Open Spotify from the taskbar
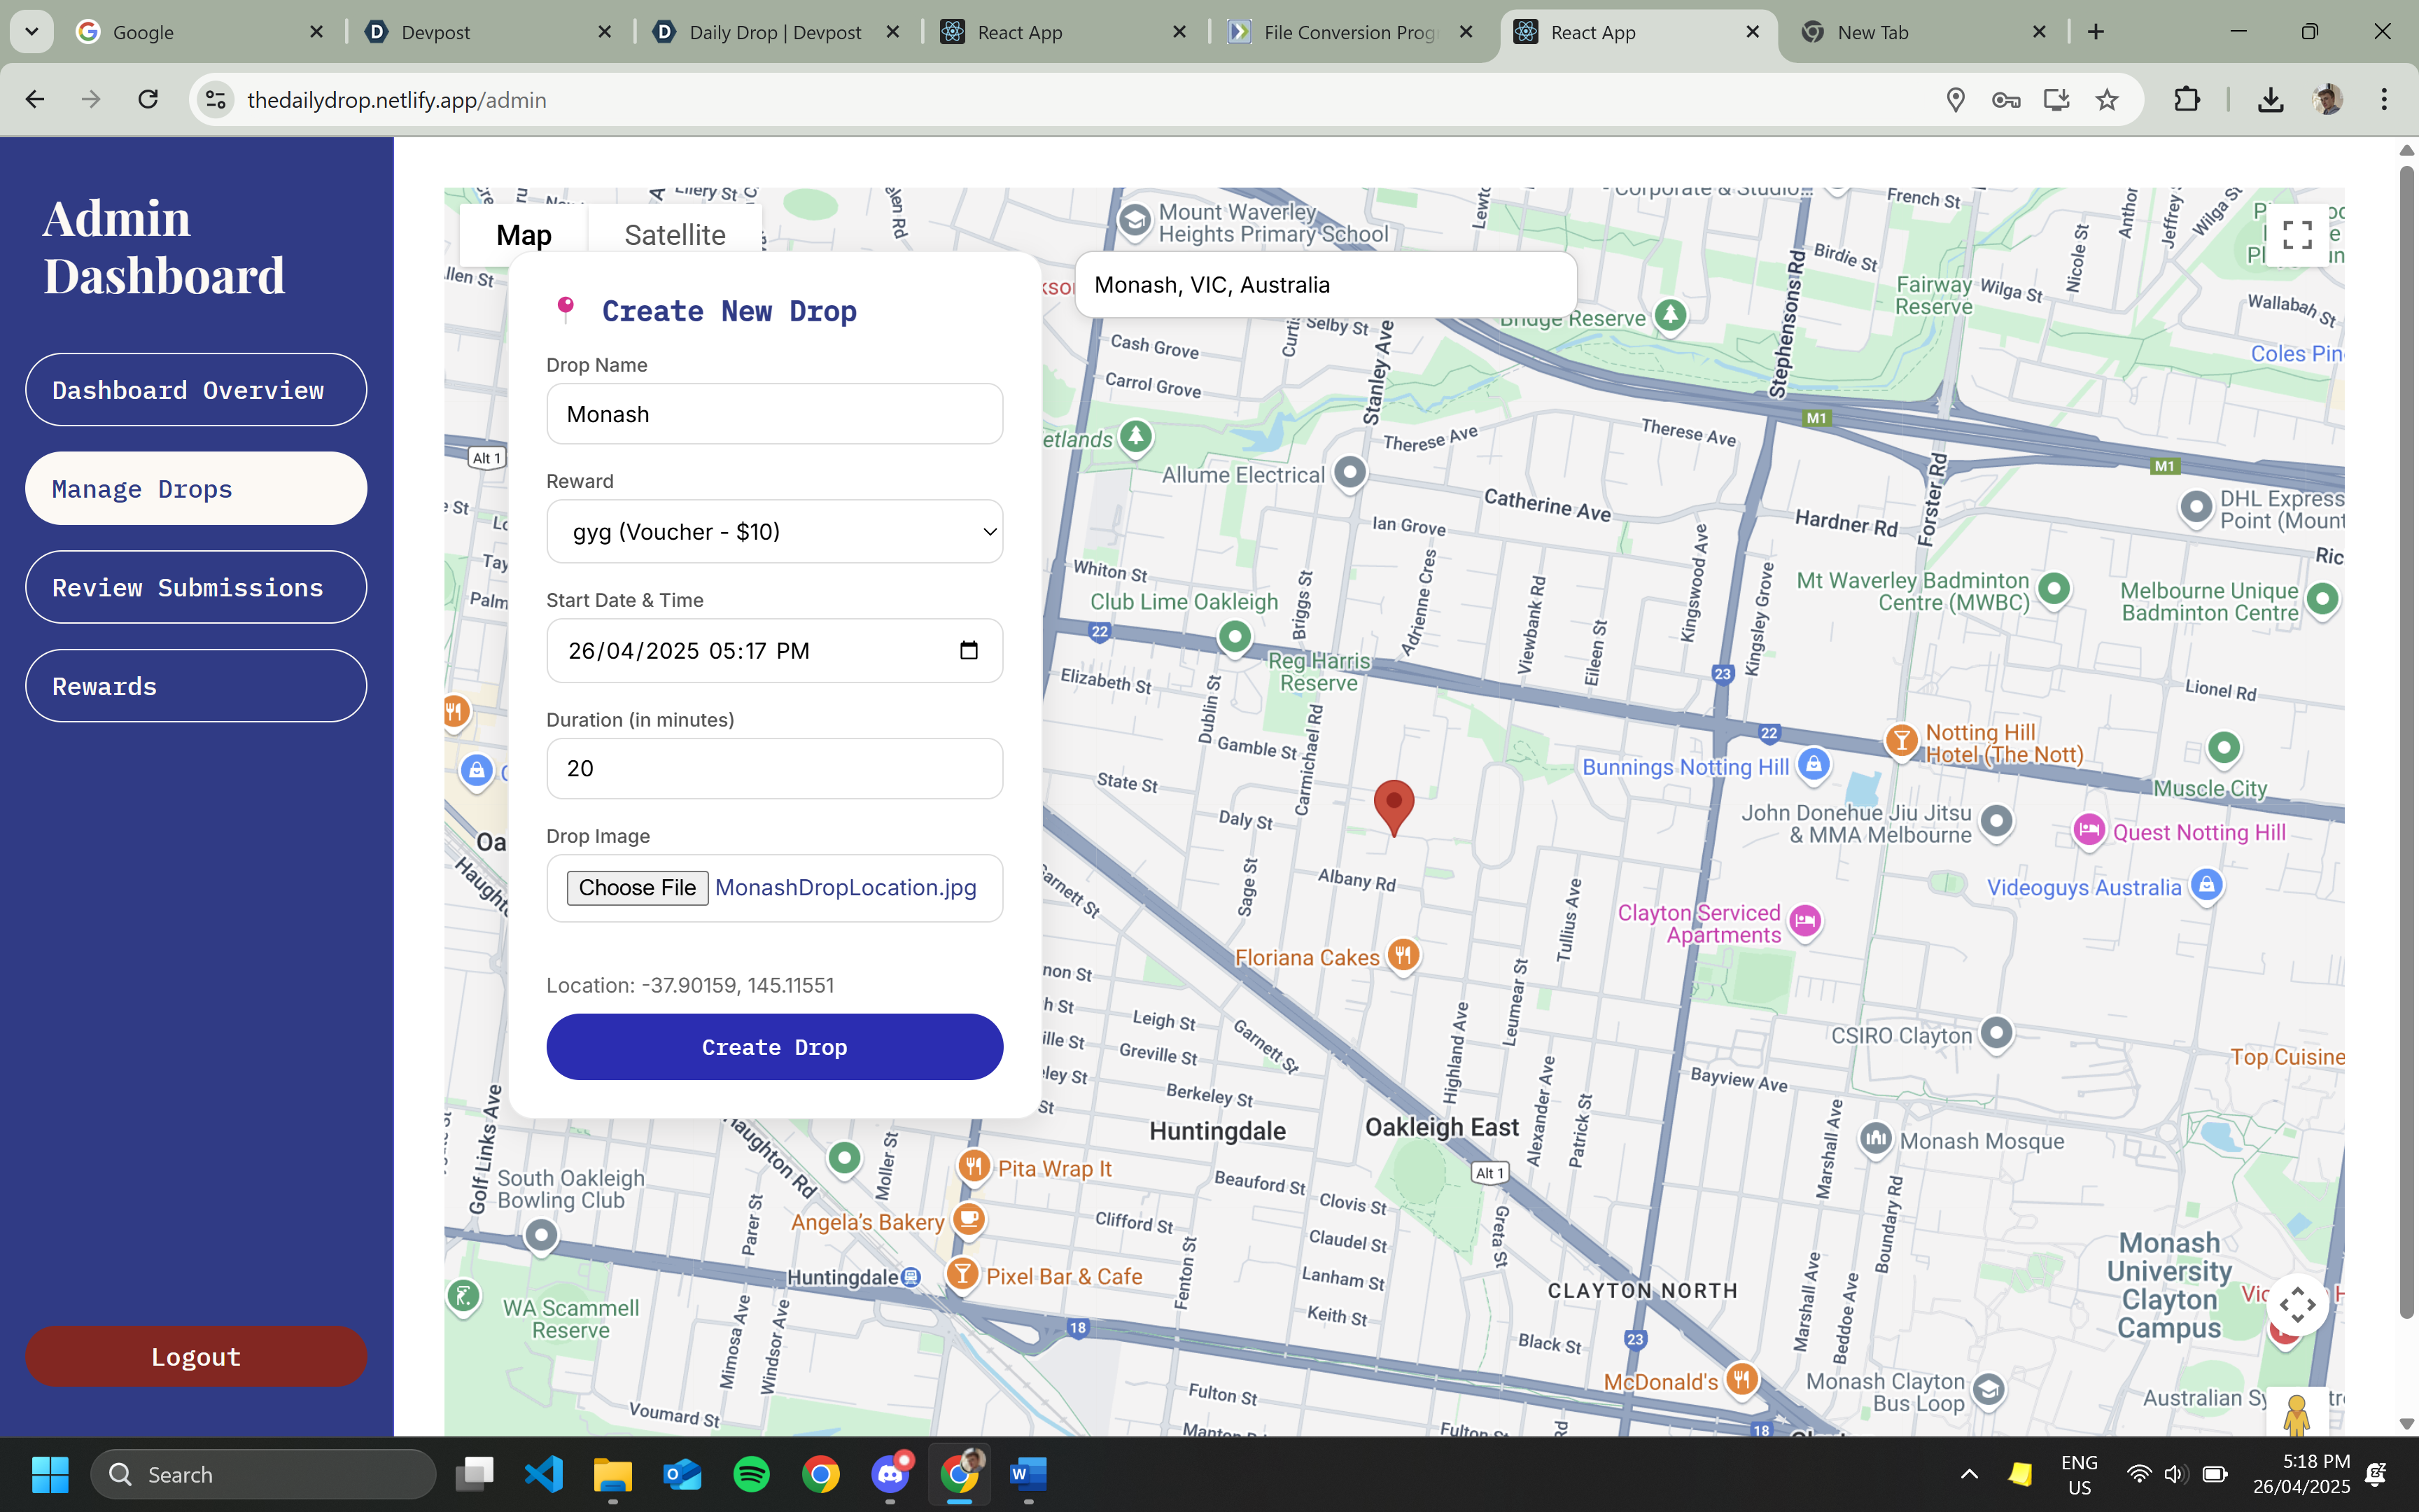The height and width of the screenshot is (1512, 2419). 751,1474
